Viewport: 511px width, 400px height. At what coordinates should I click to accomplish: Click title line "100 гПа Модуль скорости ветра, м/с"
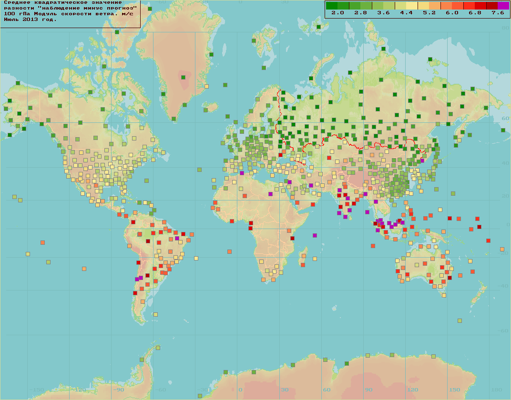point(69,14)
